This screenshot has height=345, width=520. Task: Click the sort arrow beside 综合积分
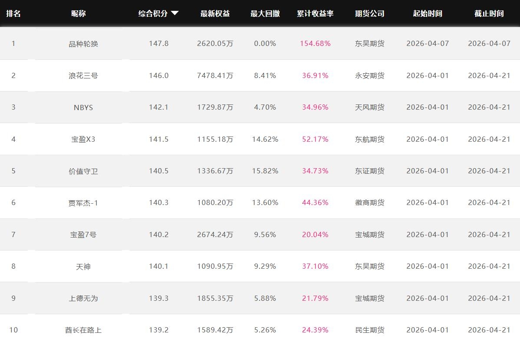click(174, 13)
